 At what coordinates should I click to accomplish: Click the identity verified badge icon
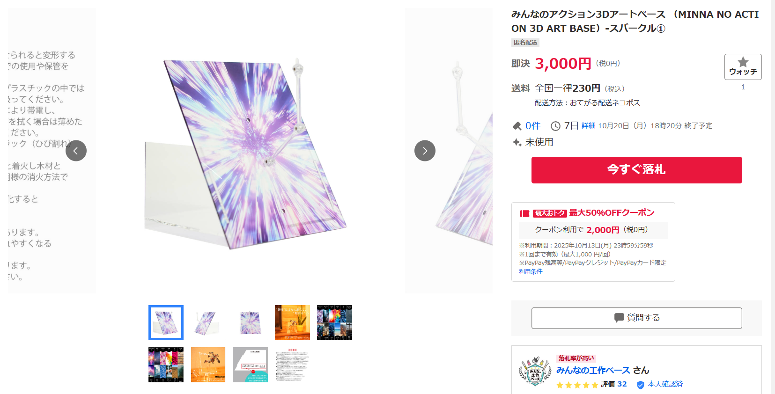click(641, 385)
